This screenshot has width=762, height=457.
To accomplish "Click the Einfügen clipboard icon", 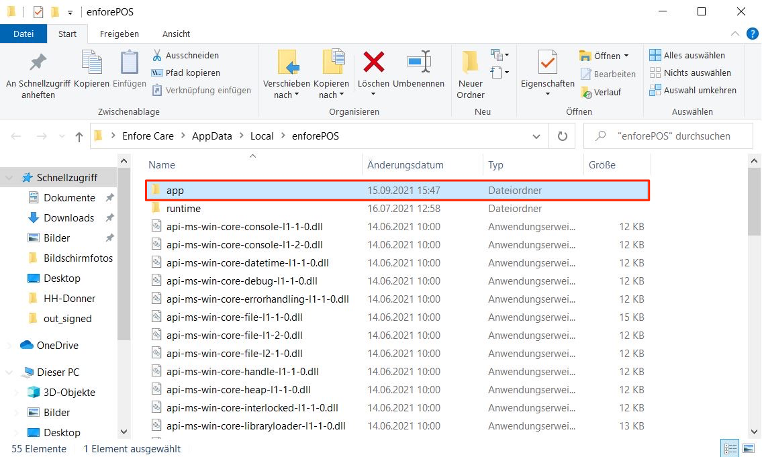I will coord(130,62).
